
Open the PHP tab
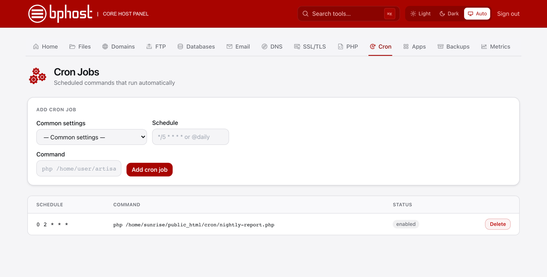348,46
